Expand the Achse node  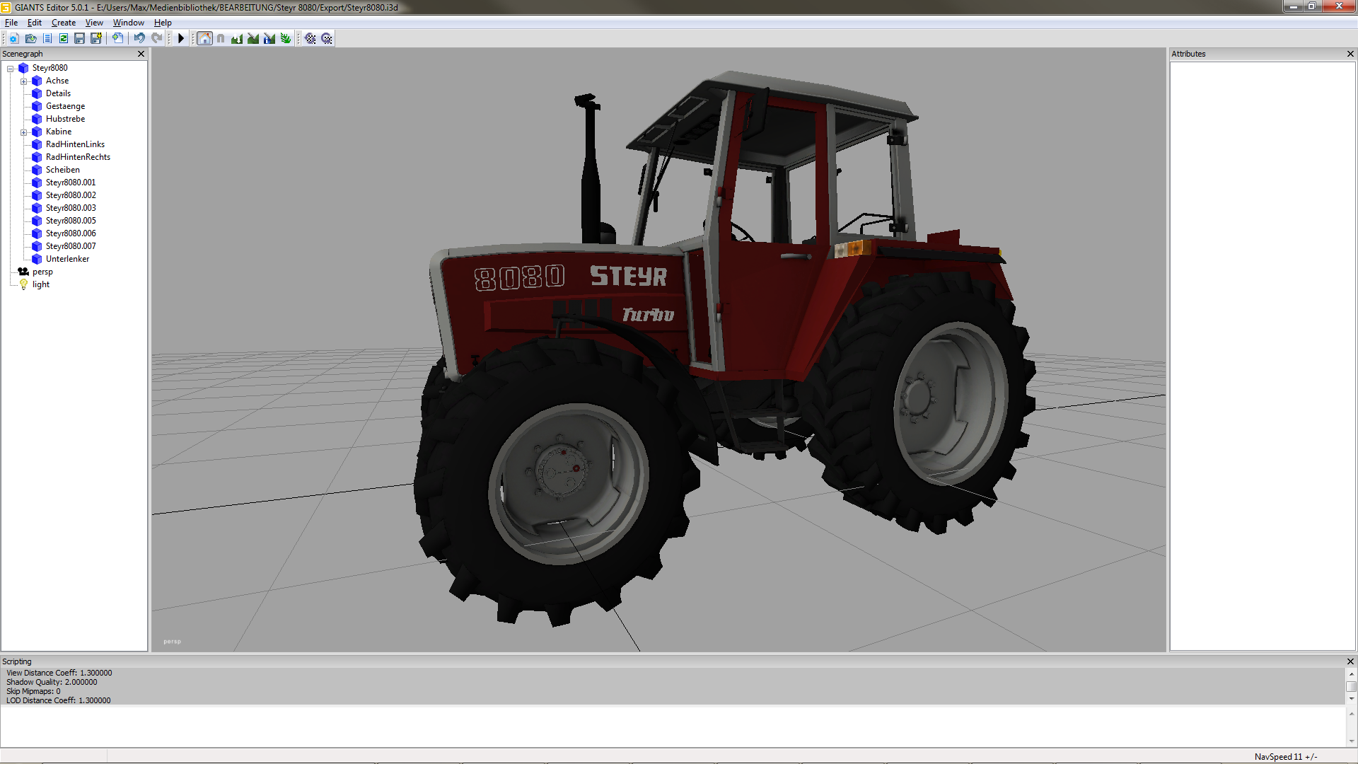[x=24, y=81]
